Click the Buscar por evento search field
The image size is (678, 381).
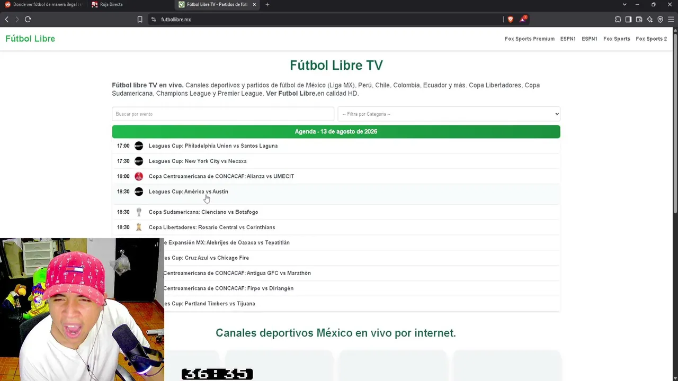click(223, 114)
